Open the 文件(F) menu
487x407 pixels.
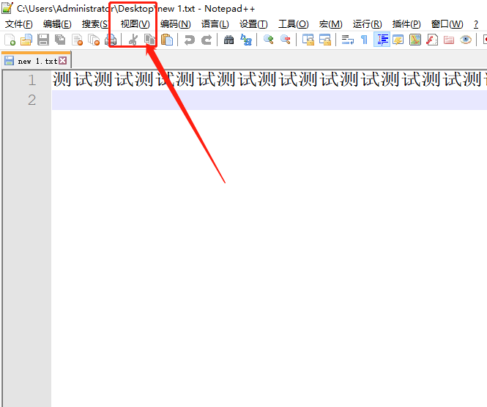pyautogui.click(x=19, y=24)
